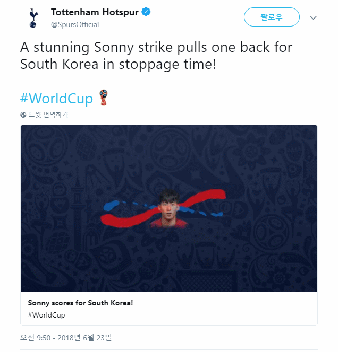Click the #WorldCup label under card title
This screenshot has height=352, width=338.
click(x=46, y=315)
